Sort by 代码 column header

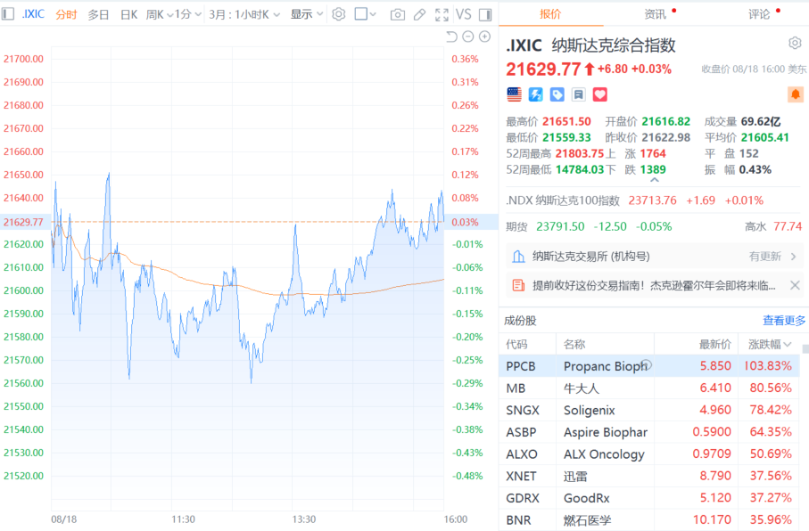pyautogui.click(x=516, y=344)
